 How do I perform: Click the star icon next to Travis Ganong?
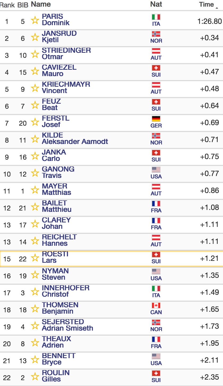pos(35,173)
